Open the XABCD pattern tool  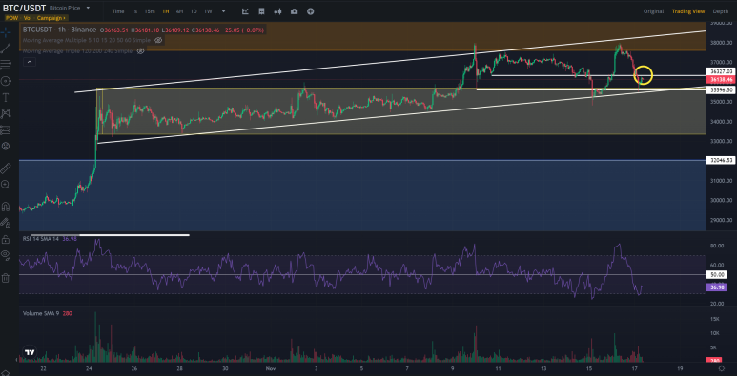(6, 113)
